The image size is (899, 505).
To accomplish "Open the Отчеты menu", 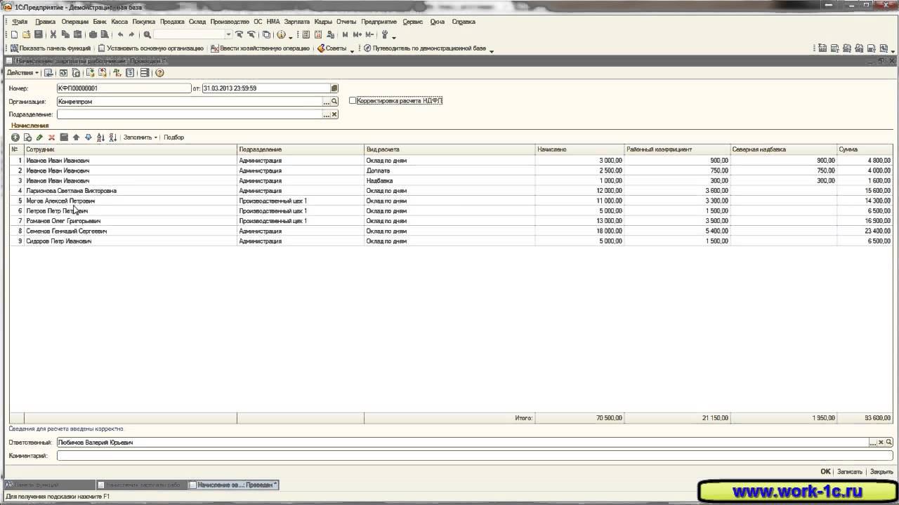I will pos(346,22).
